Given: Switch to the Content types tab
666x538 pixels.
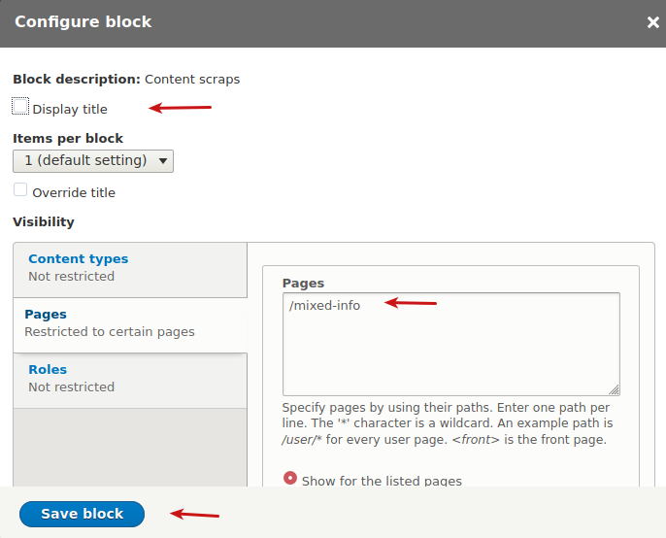Looking at the screenshot, I should coord(78,259).
